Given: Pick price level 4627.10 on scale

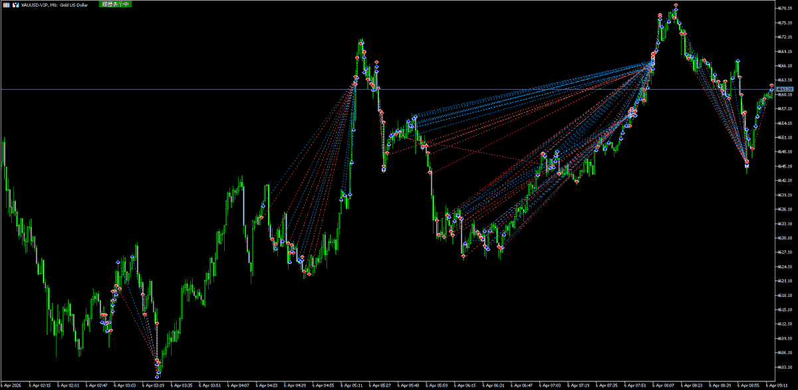Looking at the screenshot, I should tap(785, 252).
